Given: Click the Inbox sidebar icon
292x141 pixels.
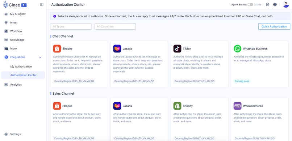Looking at the screenshot, I should [x=6, y=48].
